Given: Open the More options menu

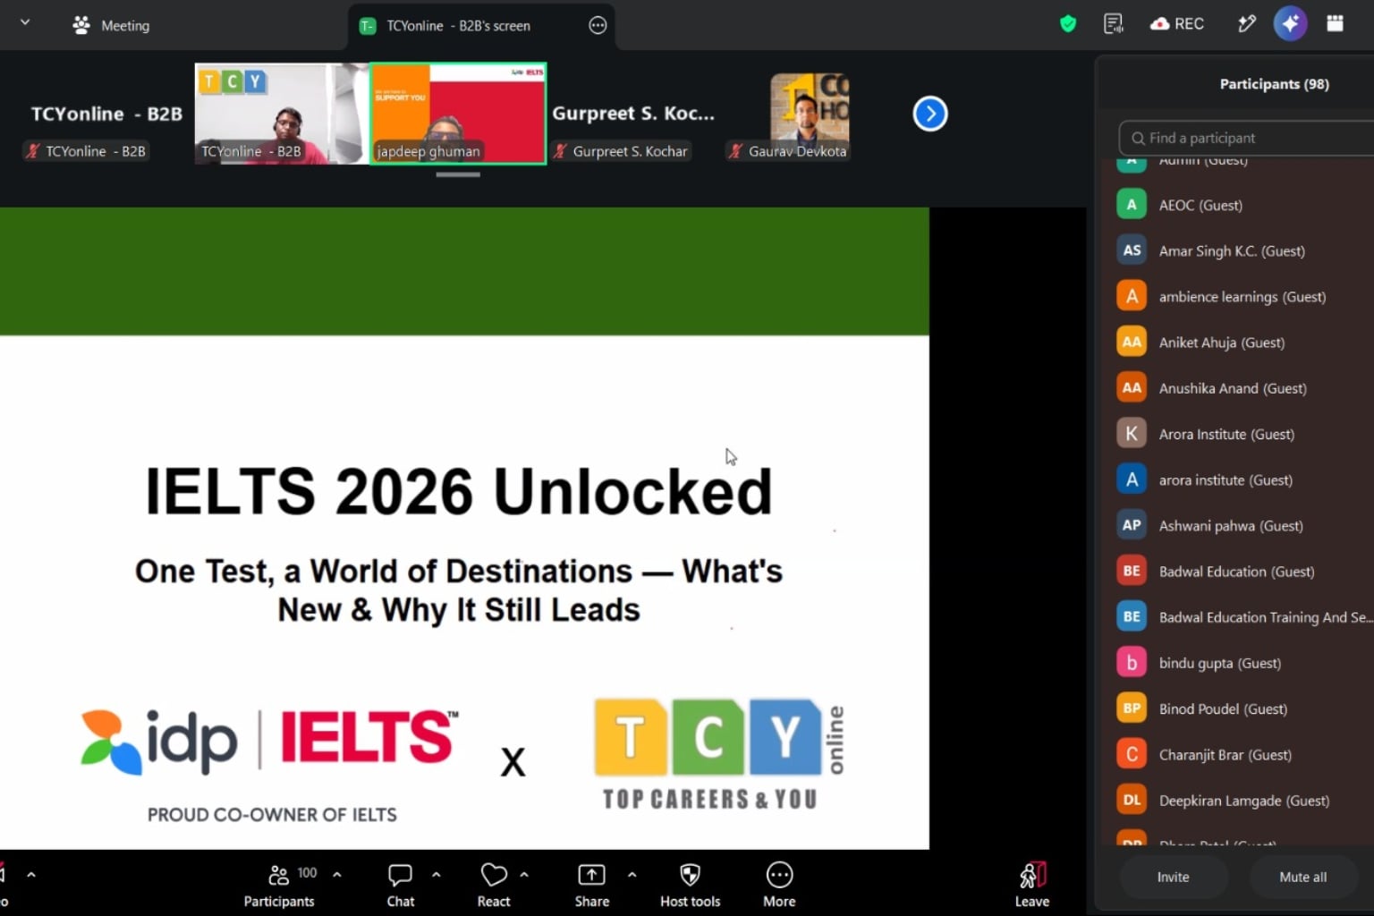Looking at the screenshot, I should 779,886.
